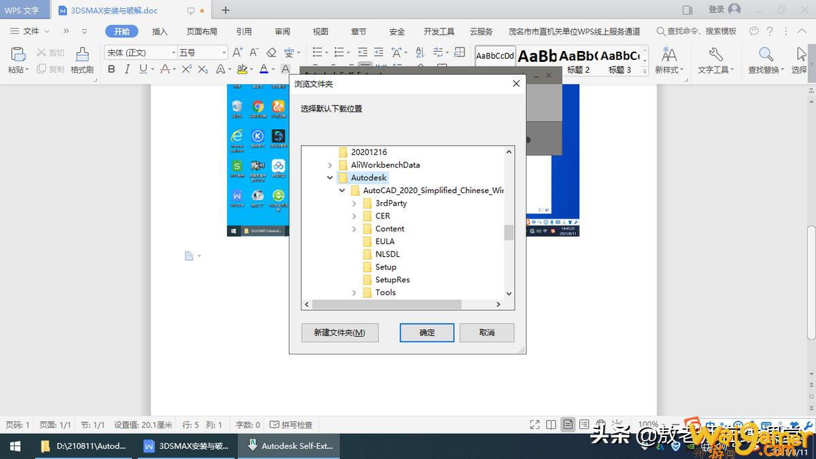Switch to the 视图 ribbon tab
The height and width of the screenshot is (459, 816).
pos(320,31)
